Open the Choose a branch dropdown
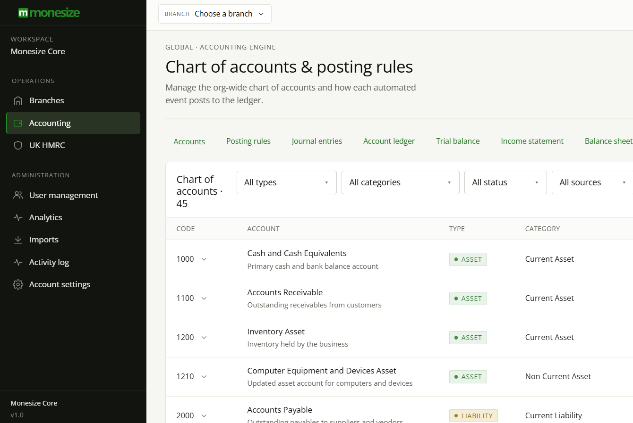Screen dimensions: 633x423 pos(215,14)
